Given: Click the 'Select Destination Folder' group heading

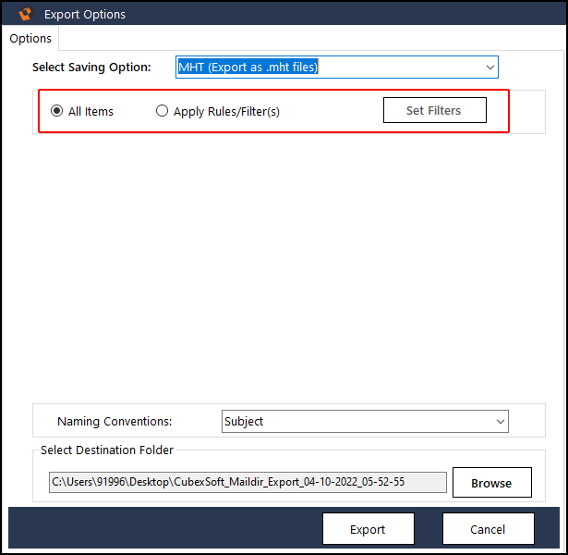Looking at the screenshot, I should pyautogui.click(x=107, y=450).
